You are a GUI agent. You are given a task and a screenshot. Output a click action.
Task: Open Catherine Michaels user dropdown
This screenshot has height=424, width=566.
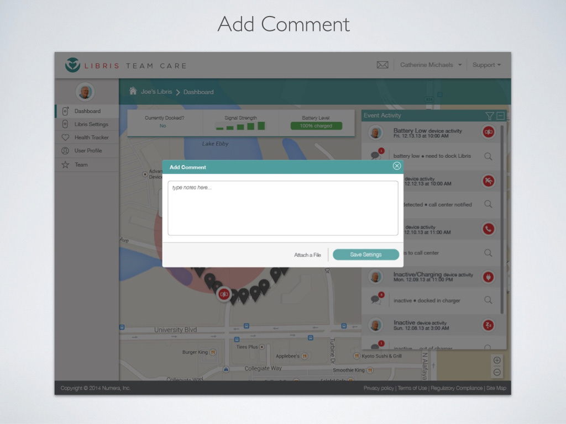(x=431, y=65)
